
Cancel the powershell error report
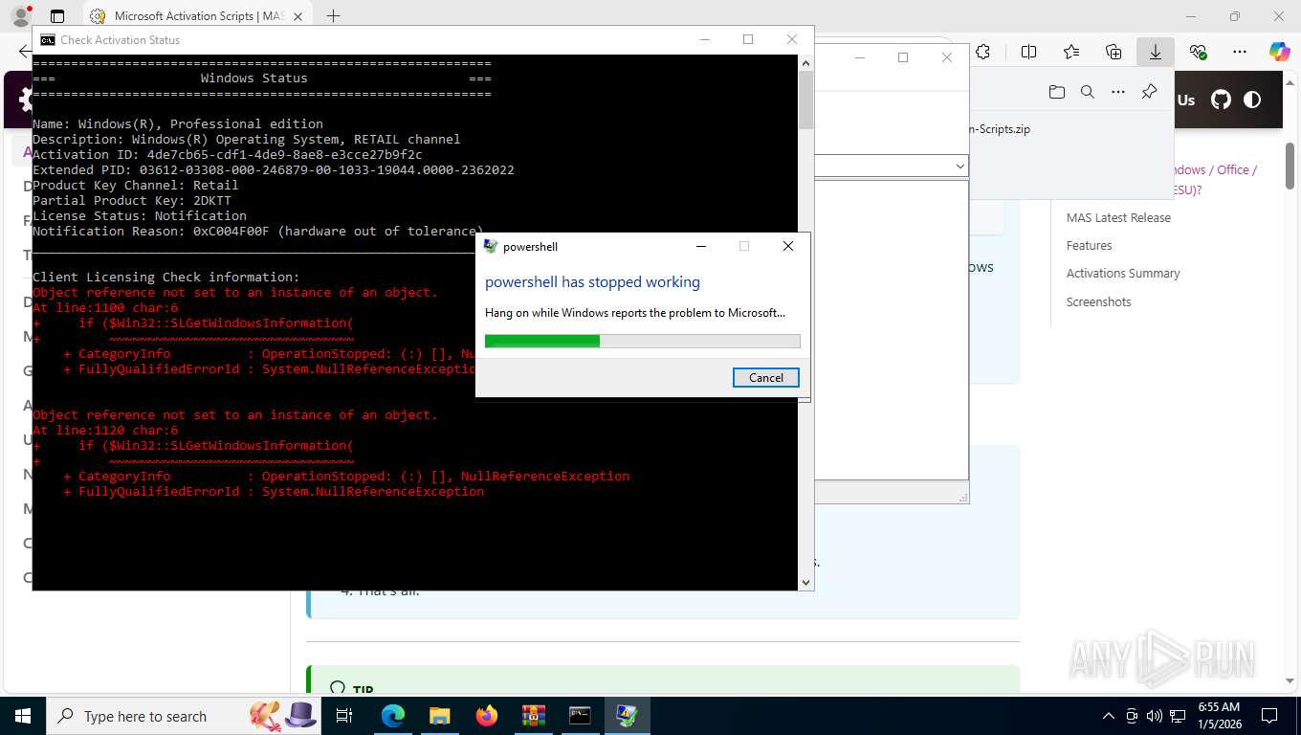[x=765, y=377]
